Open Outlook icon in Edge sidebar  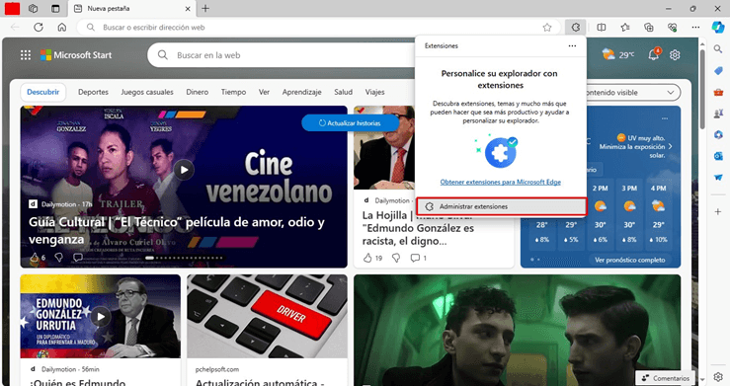tap(718, 156)
